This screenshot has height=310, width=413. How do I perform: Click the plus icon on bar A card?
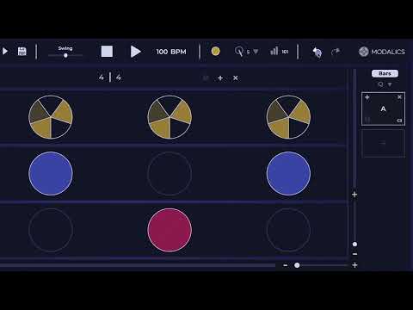(x=367, y=97)
